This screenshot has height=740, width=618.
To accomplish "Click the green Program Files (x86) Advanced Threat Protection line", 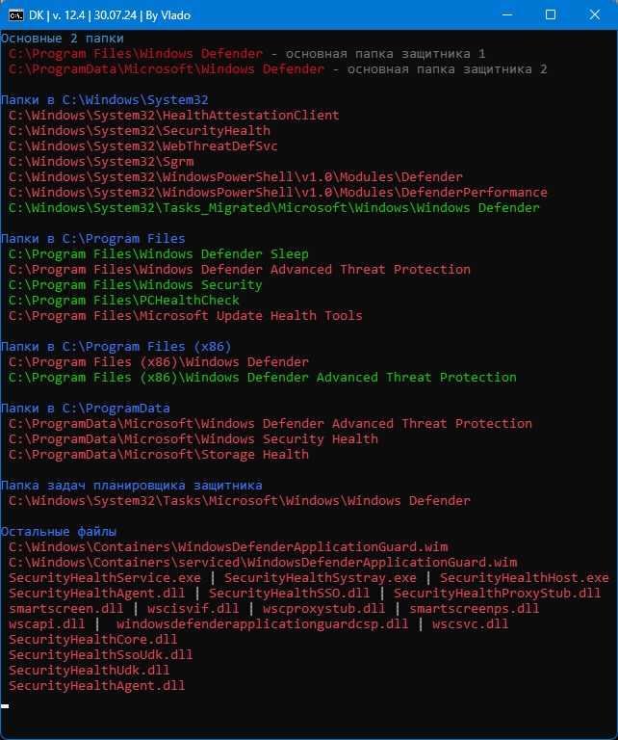I will tap(263, 378).
